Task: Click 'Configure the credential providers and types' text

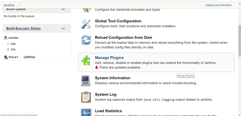Action: pyautogui.click(x=127, y=10)
